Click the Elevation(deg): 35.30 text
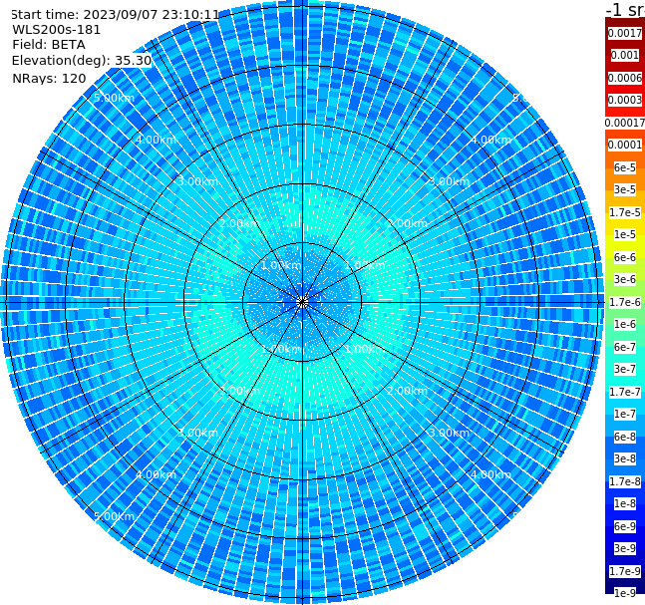Screen dimensions: 645x605 (x=82, y=61)
